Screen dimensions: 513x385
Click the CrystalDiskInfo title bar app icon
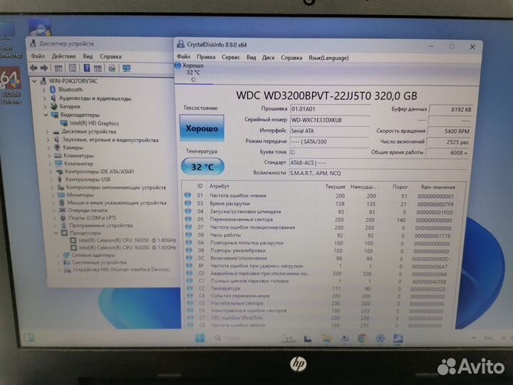coord(180,44)
